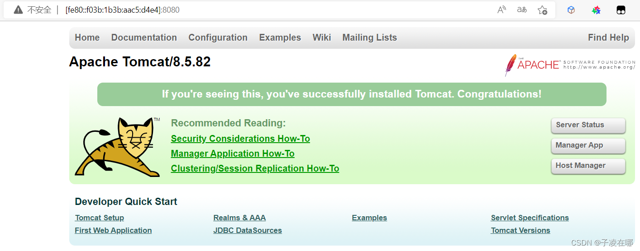Click the Server Status button
This screenshot has width=640, height=251.
(588, 125)
